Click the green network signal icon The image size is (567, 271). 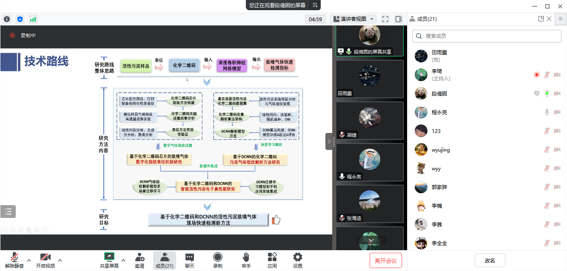point(33,19)
